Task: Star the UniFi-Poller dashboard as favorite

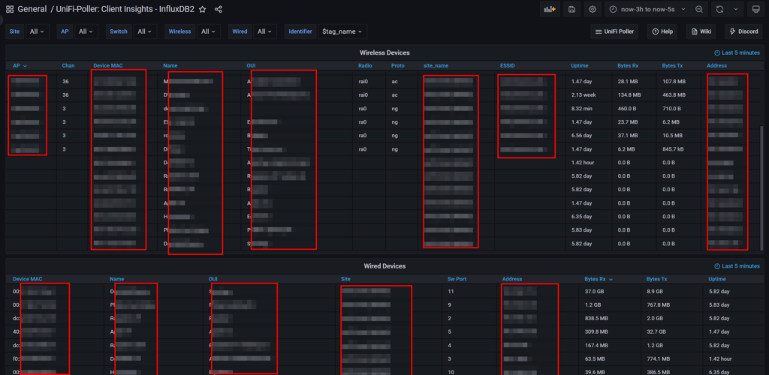Action: (203, 9)
